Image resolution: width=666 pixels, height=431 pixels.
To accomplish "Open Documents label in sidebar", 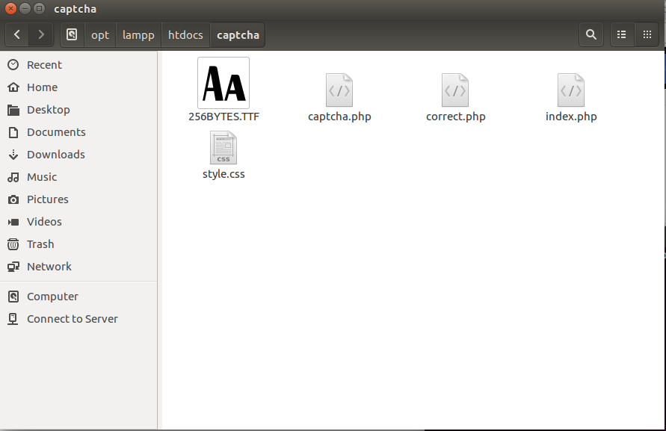I will [56, 132].
